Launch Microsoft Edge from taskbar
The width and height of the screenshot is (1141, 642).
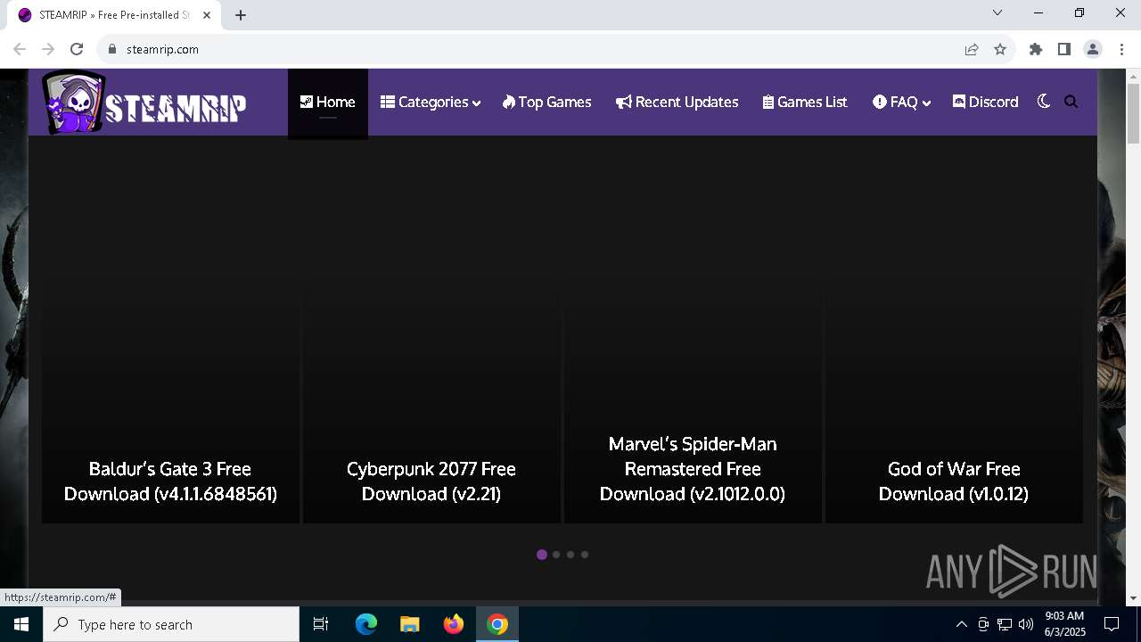366,624
